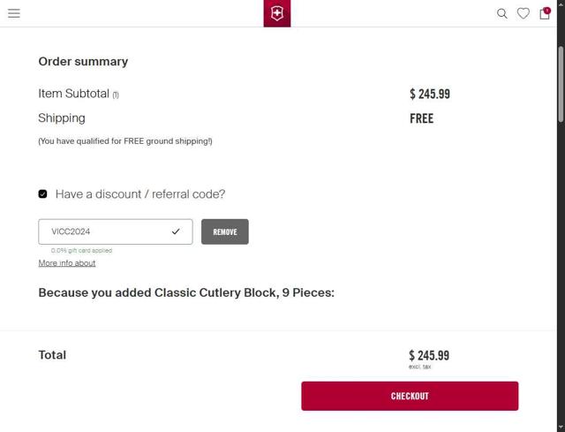
Task: Follow the "More info about" link
Action: pos(67,263)
